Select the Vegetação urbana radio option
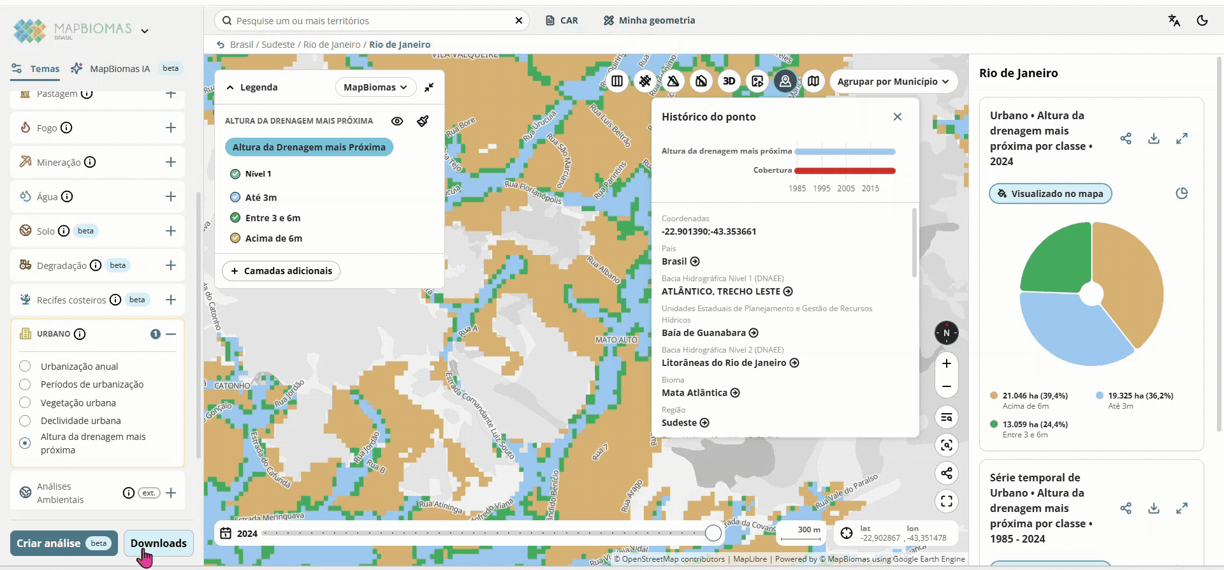1224x570 pixels. pos(25,402)
